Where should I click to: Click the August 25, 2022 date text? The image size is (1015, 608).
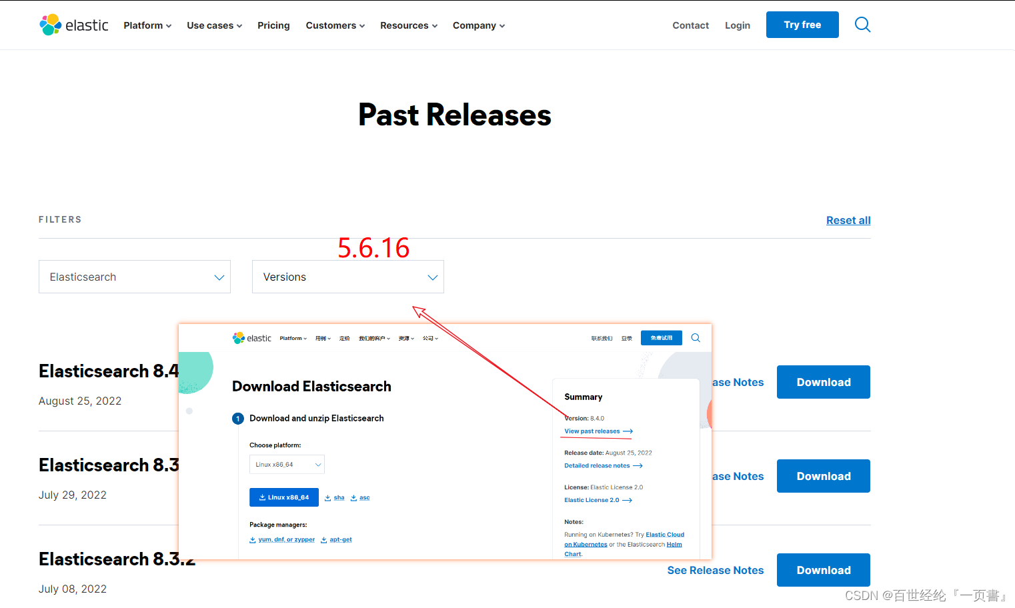[x=80, y=401]
